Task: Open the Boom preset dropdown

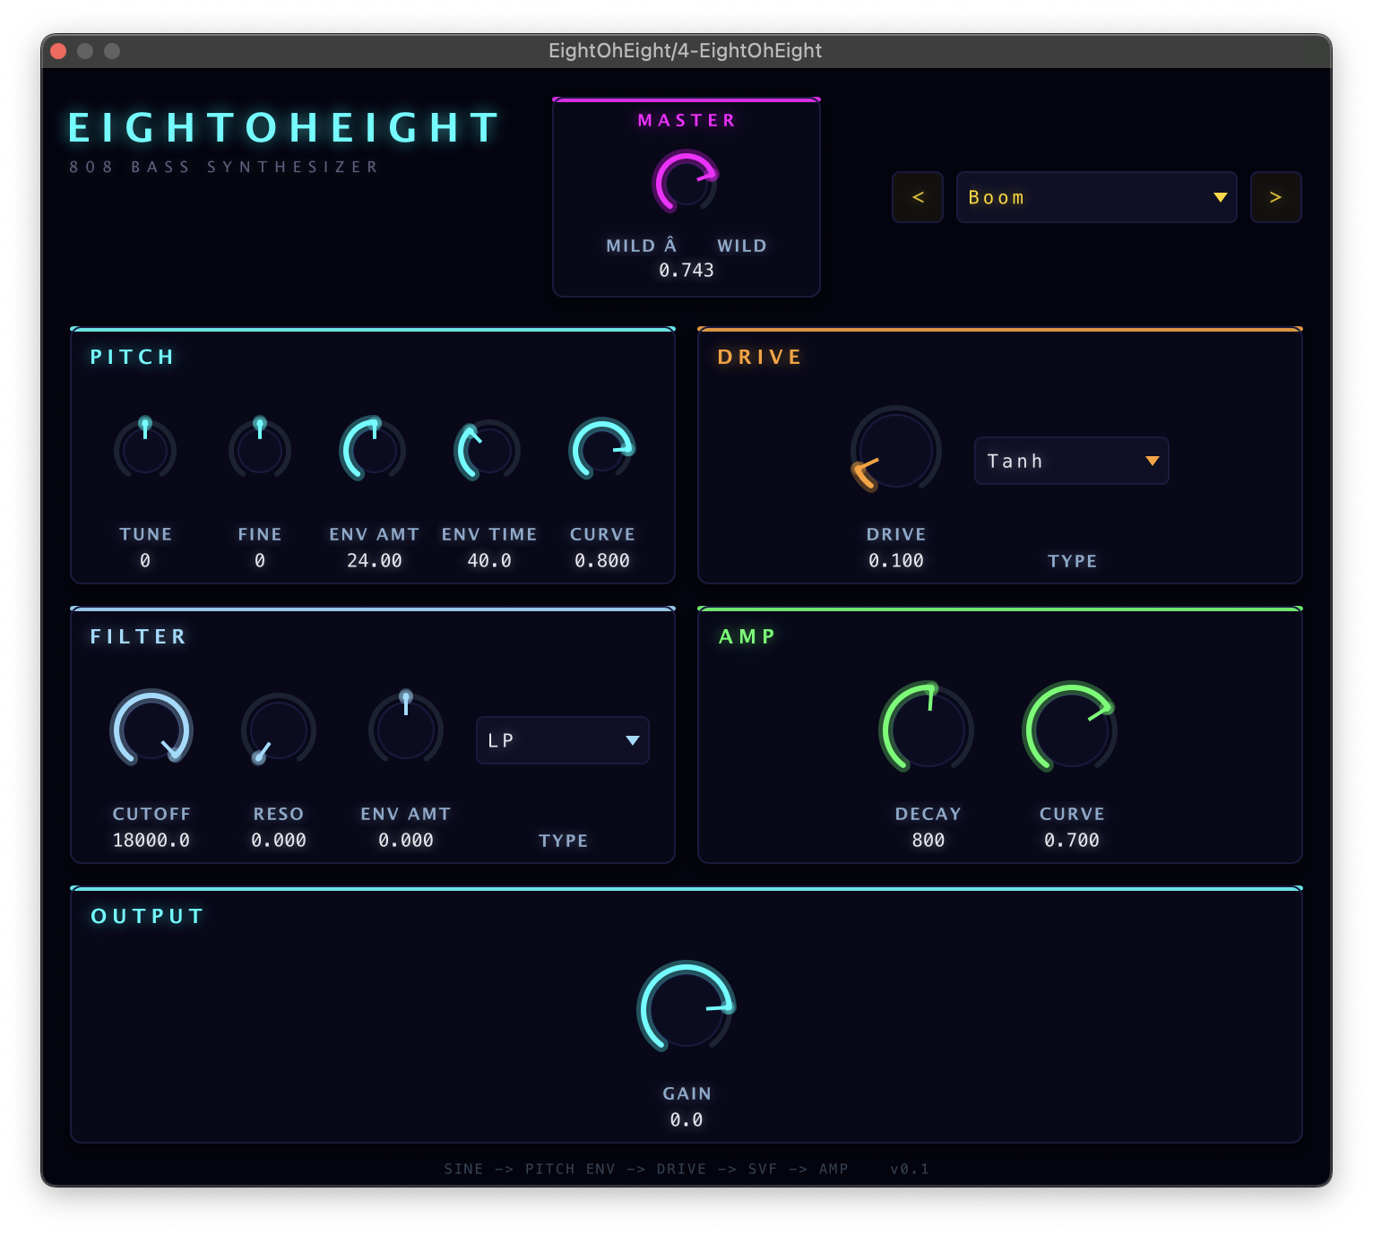Action: click(1097, 197)
